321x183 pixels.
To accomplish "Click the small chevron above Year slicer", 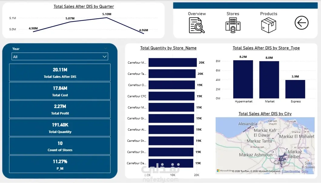I will (106, 48).
